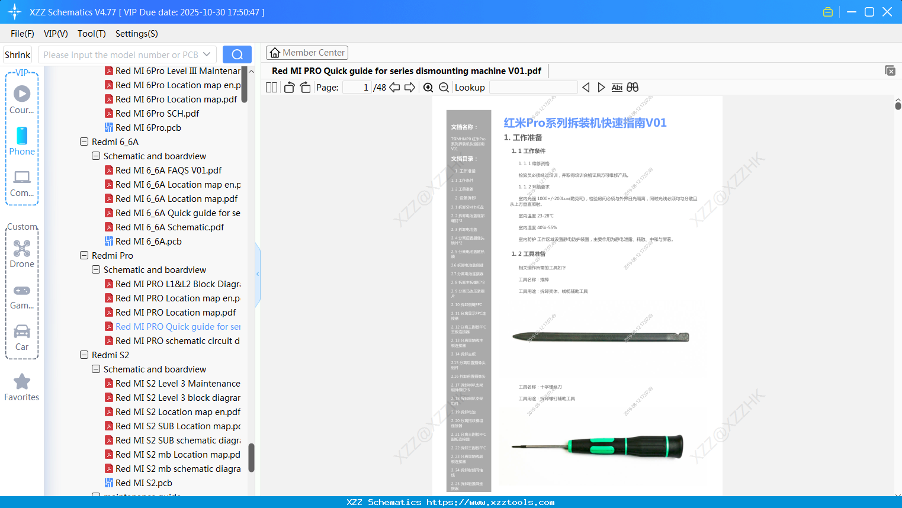
Task: Rotate the PDF page counterclockwise
Action: click(x=289, y=88)
